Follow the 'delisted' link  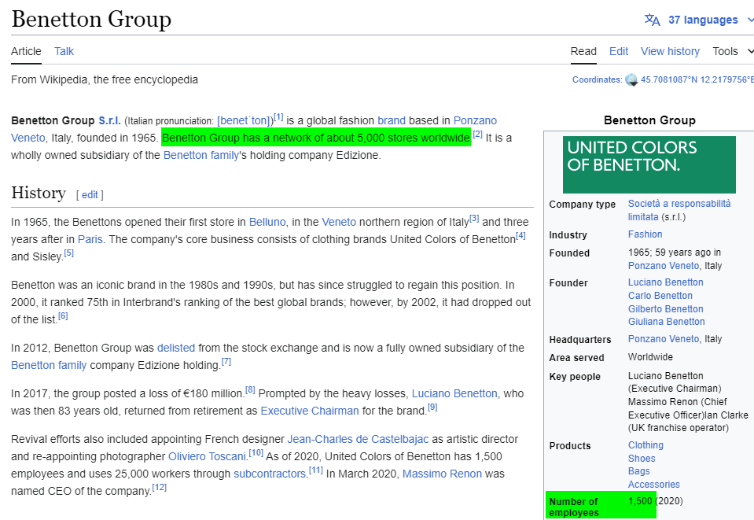coord(176,348)
